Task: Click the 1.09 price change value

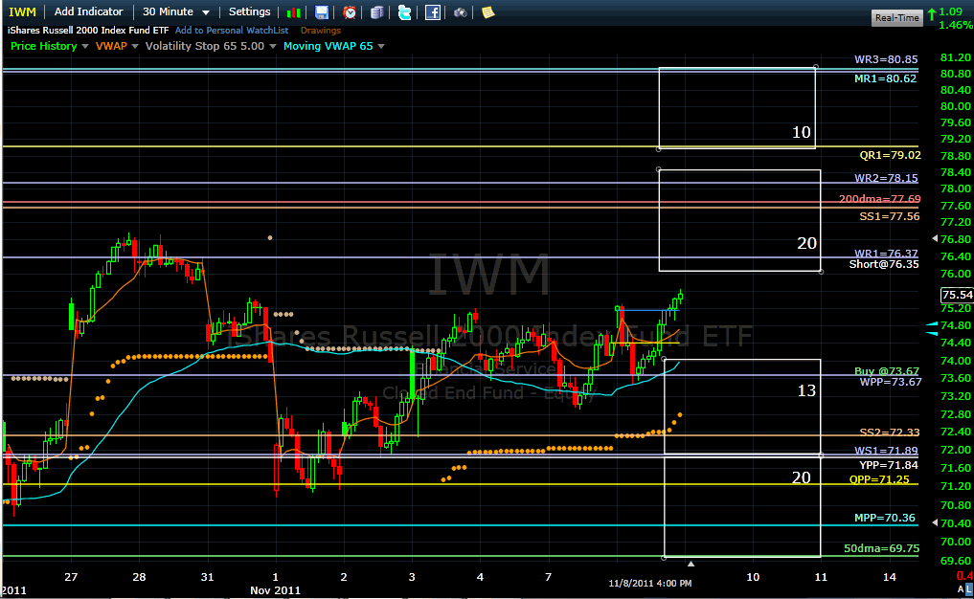Action: (x=950, y=11)
